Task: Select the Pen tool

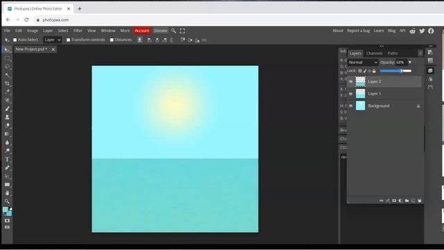Action: pos(7,168)
